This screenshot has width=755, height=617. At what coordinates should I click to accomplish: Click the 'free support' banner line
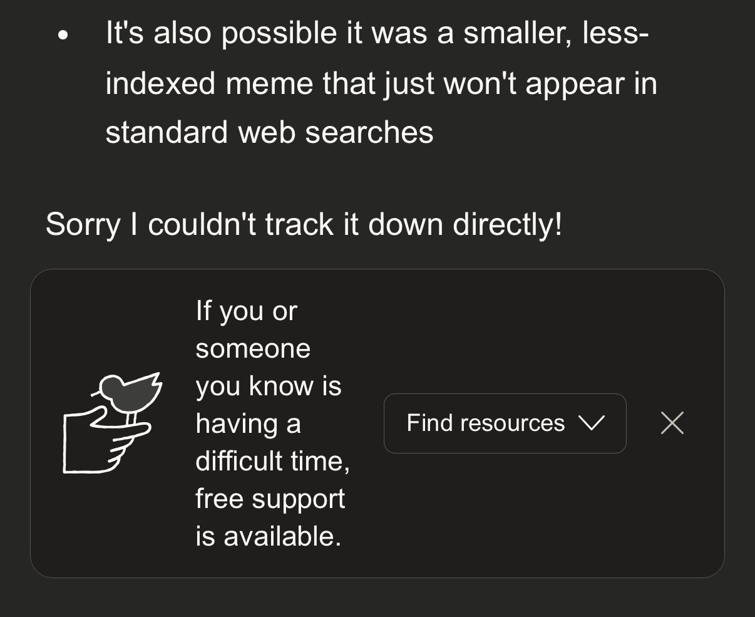click(270, 499)
